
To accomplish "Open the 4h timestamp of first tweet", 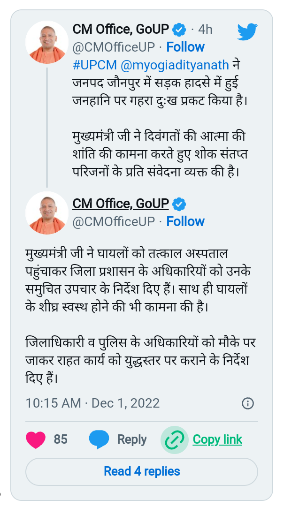I will (205, 30).
